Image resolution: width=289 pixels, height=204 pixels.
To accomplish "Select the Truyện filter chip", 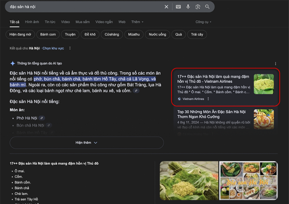I will (x=70, y=34).
